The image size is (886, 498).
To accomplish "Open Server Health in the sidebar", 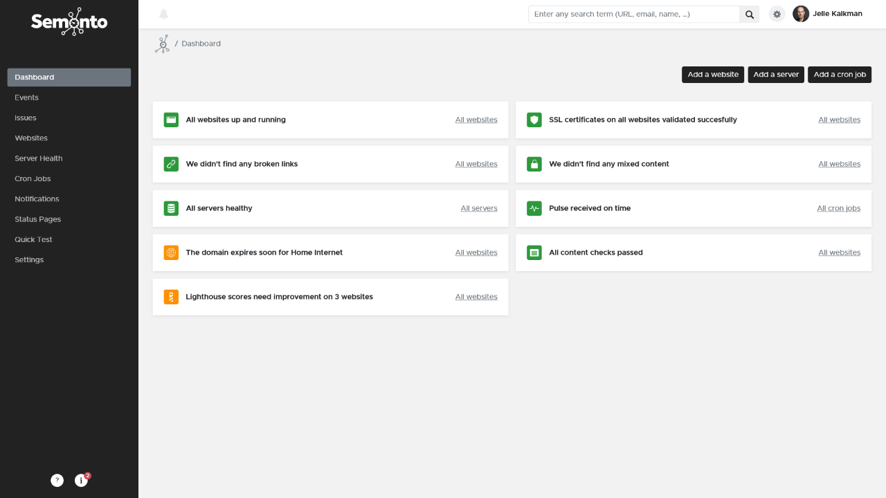I will 69,158.
